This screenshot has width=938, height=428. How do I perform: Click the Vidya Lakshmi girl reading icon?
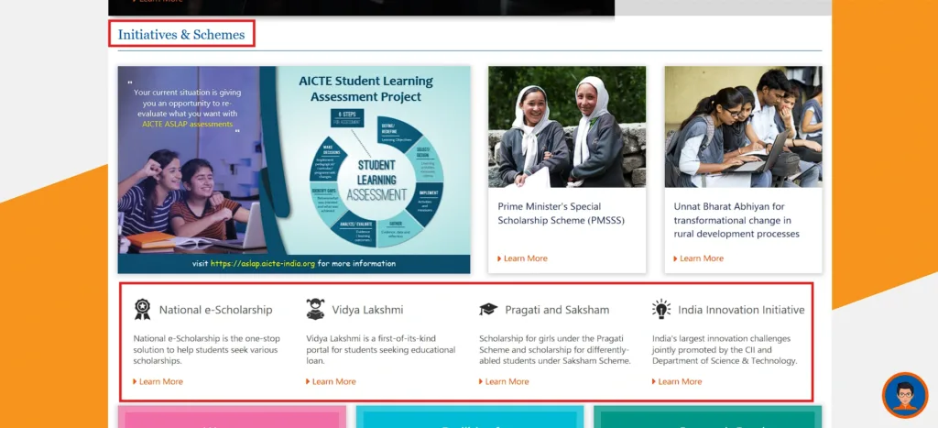click(315, 309)
